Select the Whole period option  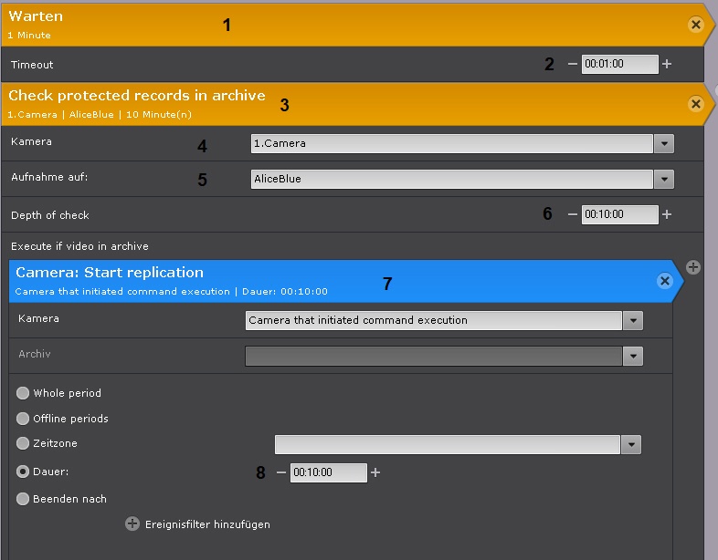[x=23, y=393]
